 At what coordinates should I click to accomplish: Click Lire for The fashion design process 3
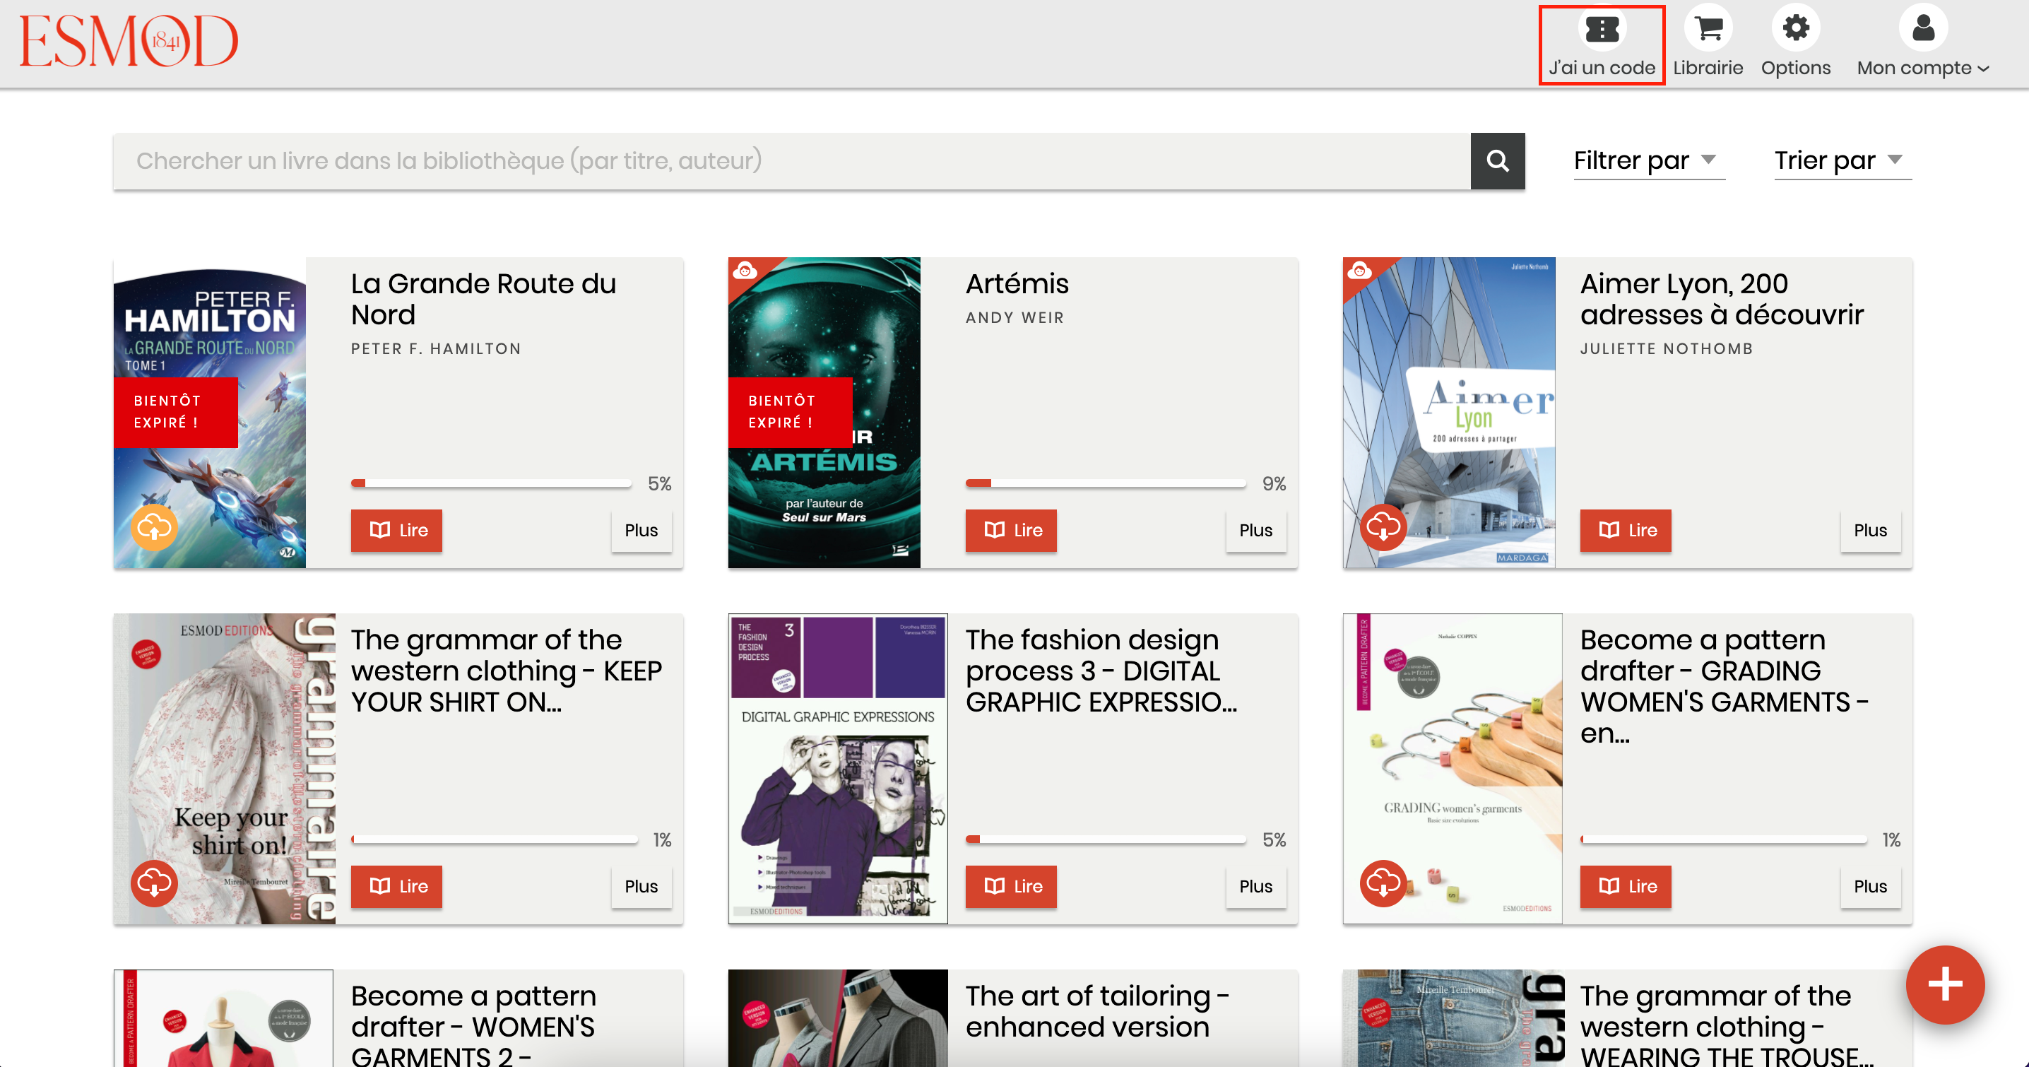(x=1010, y=887)
